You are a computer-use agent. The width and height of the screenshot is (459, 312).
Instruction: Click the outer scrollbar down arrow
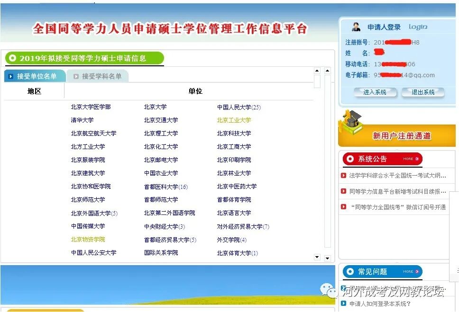[328, 258]
